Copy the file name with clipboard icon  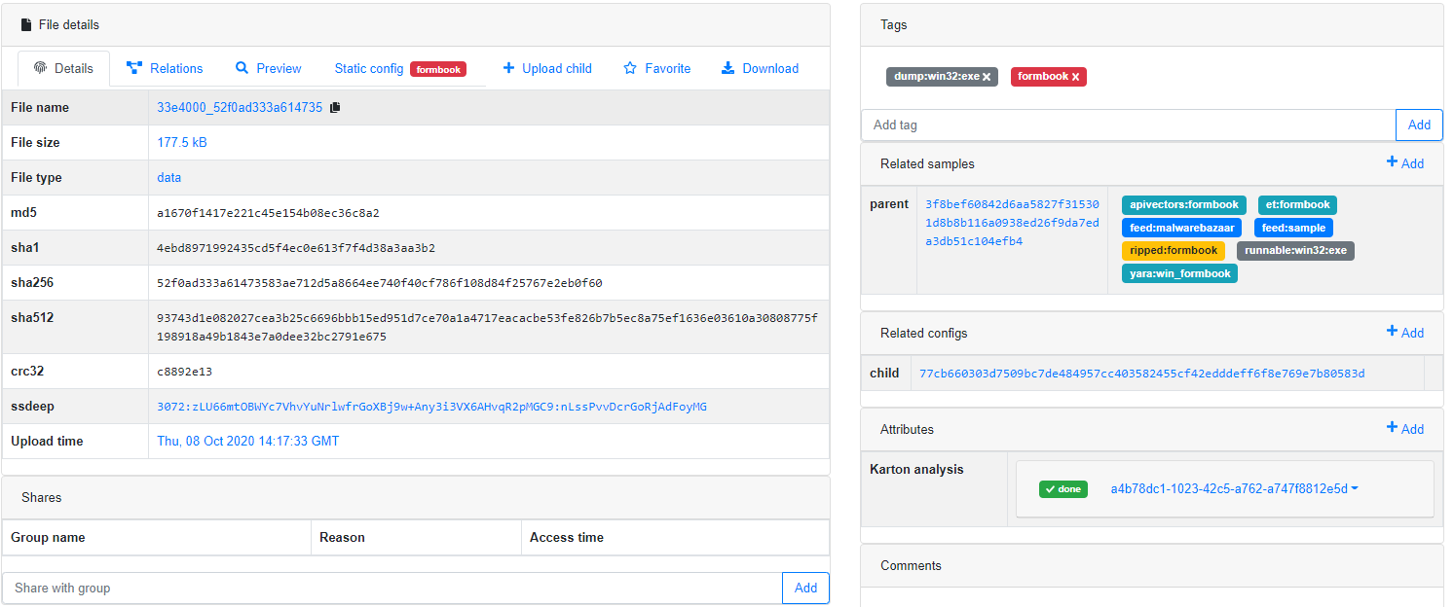click(335, 108)
